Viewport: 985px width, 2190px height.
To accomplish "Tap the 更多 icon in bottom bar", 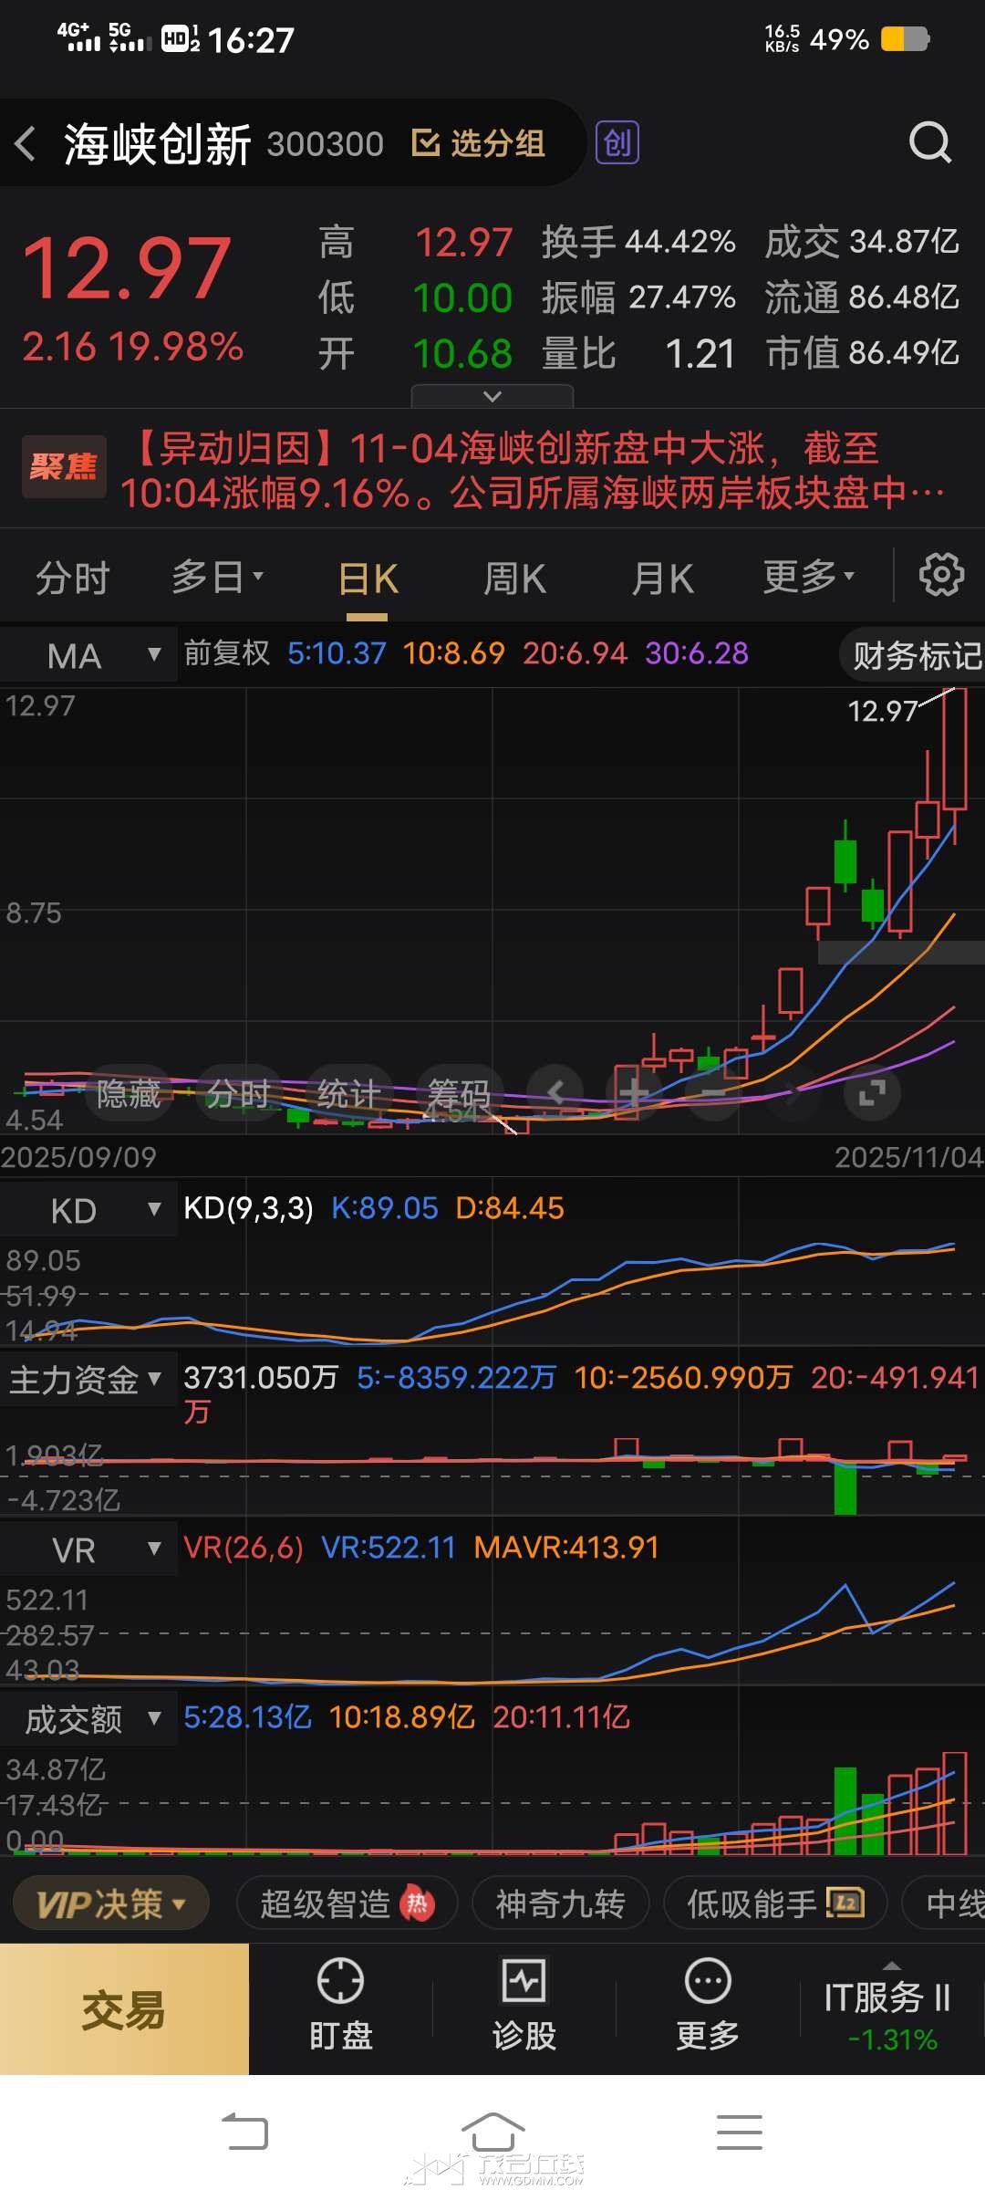I will pos(707,2007).
